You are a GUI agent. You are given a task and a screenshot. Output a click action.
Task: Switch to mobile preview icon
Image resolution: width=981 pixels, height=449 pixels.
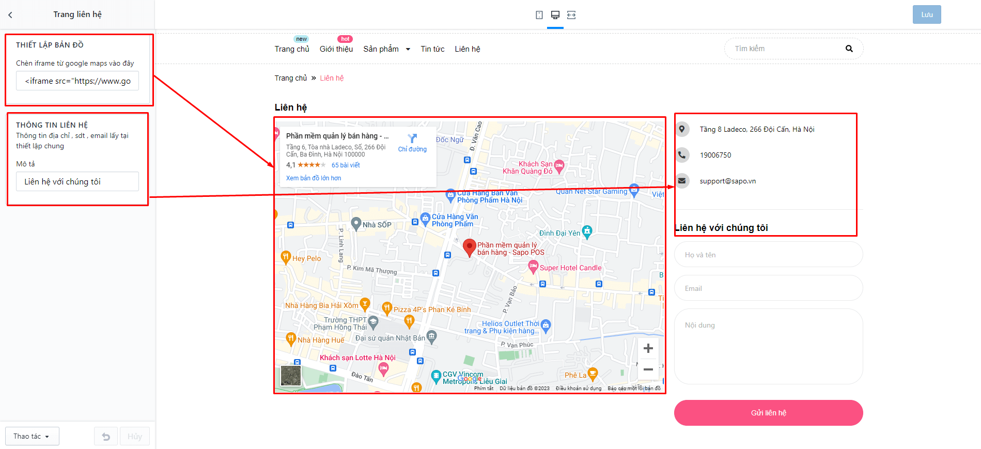(539, 15)
